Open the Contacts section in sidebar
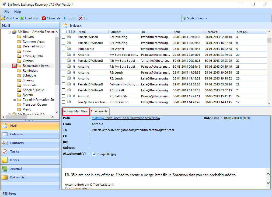Image resolution: width=272 pixels, height=197 pixels. [17, 143]
